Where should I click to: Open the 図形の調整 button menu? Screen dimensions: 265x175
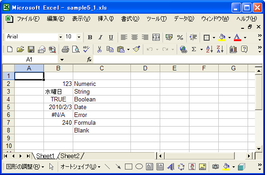25,167
